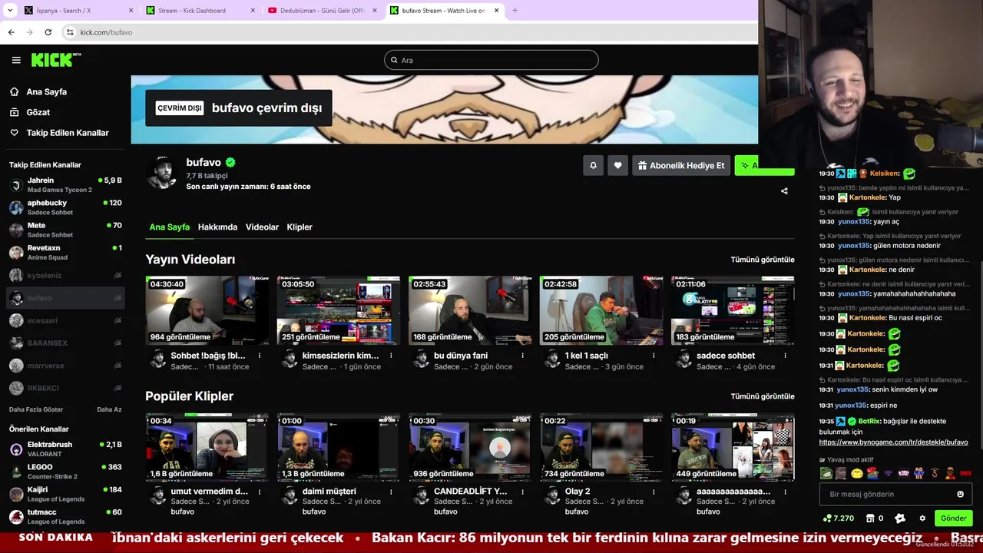Viewport: 983px width, 553px height.
Task: Open tutmacc recommended channel
Action: [65, 516]
